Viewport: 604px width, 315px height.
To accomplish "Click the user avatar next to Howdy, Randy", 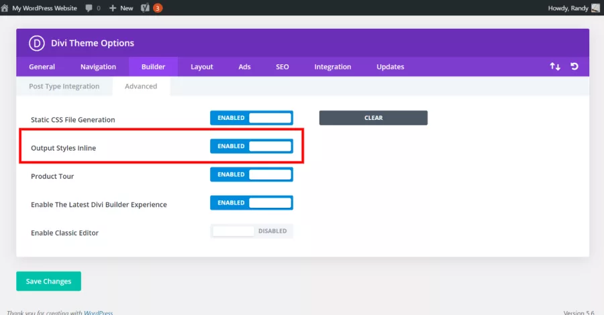I will (595, 8).
